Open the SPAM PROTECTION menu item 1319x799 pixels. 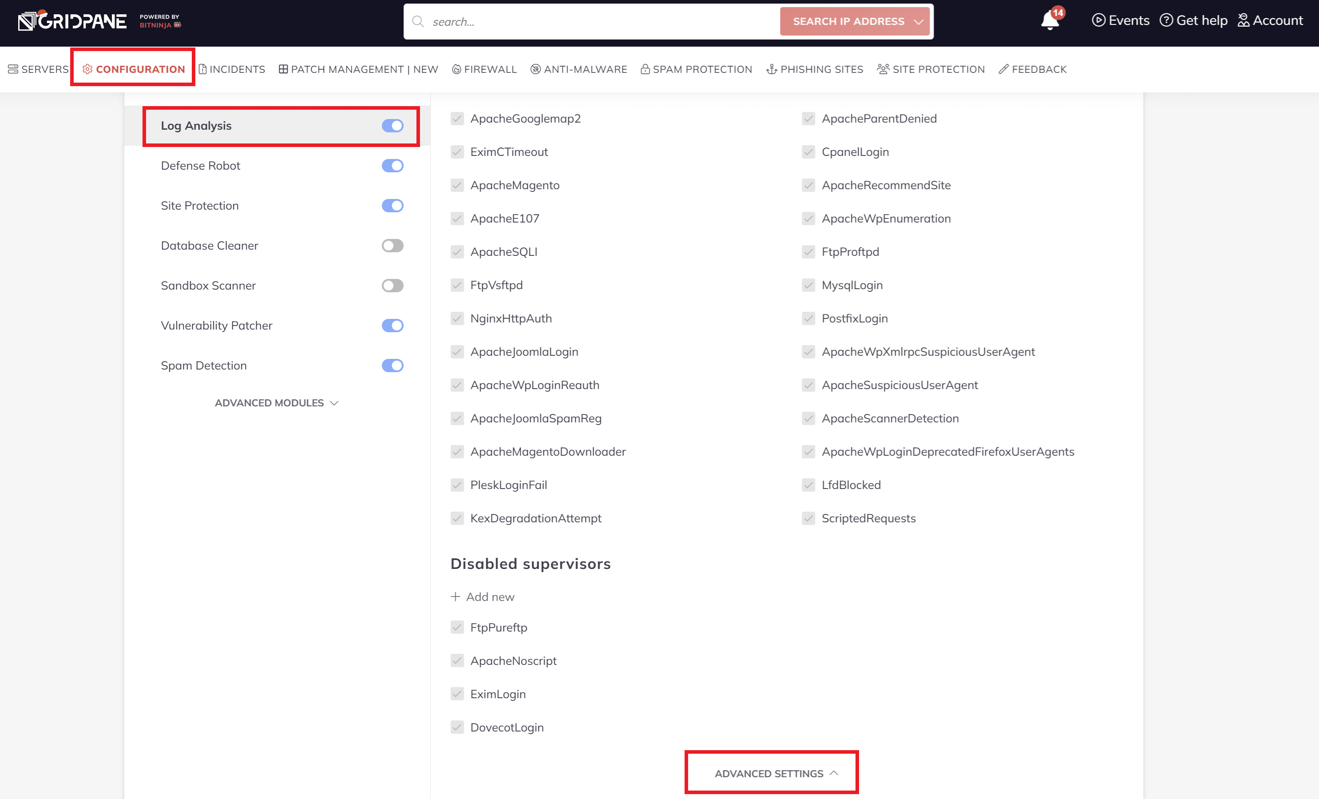(696, 69)
